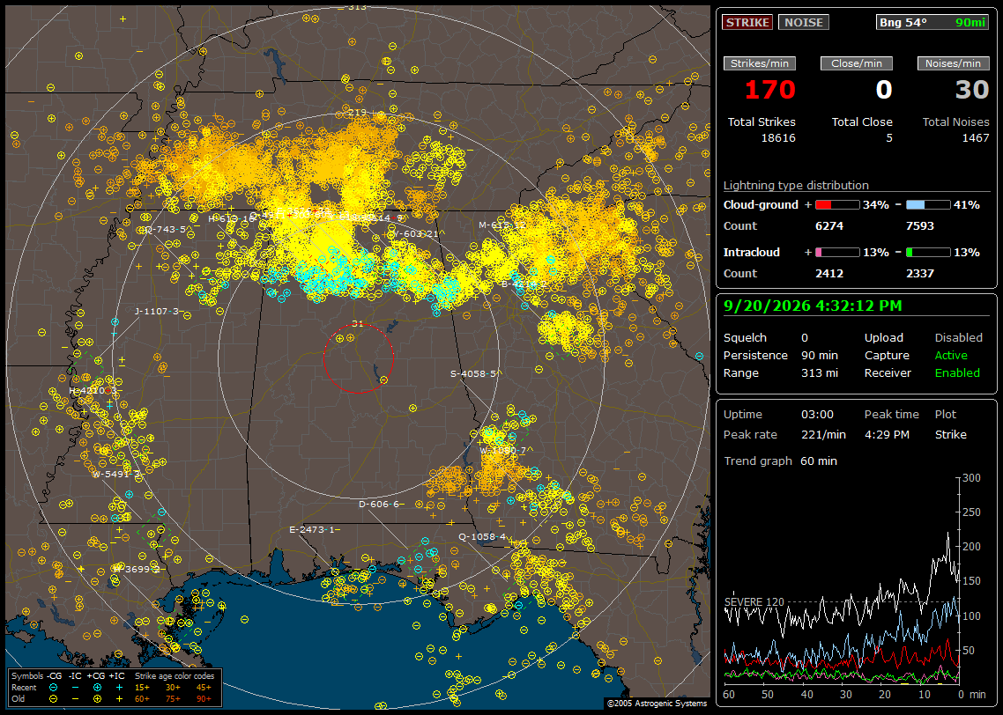Click the Persistence 90 min value

pyautogui.click(x=820, y=355)
